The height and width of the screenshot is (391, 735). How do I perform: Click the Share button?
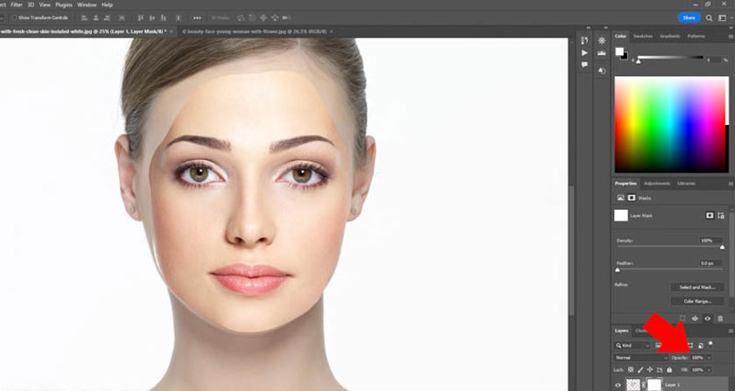[689, 17]
